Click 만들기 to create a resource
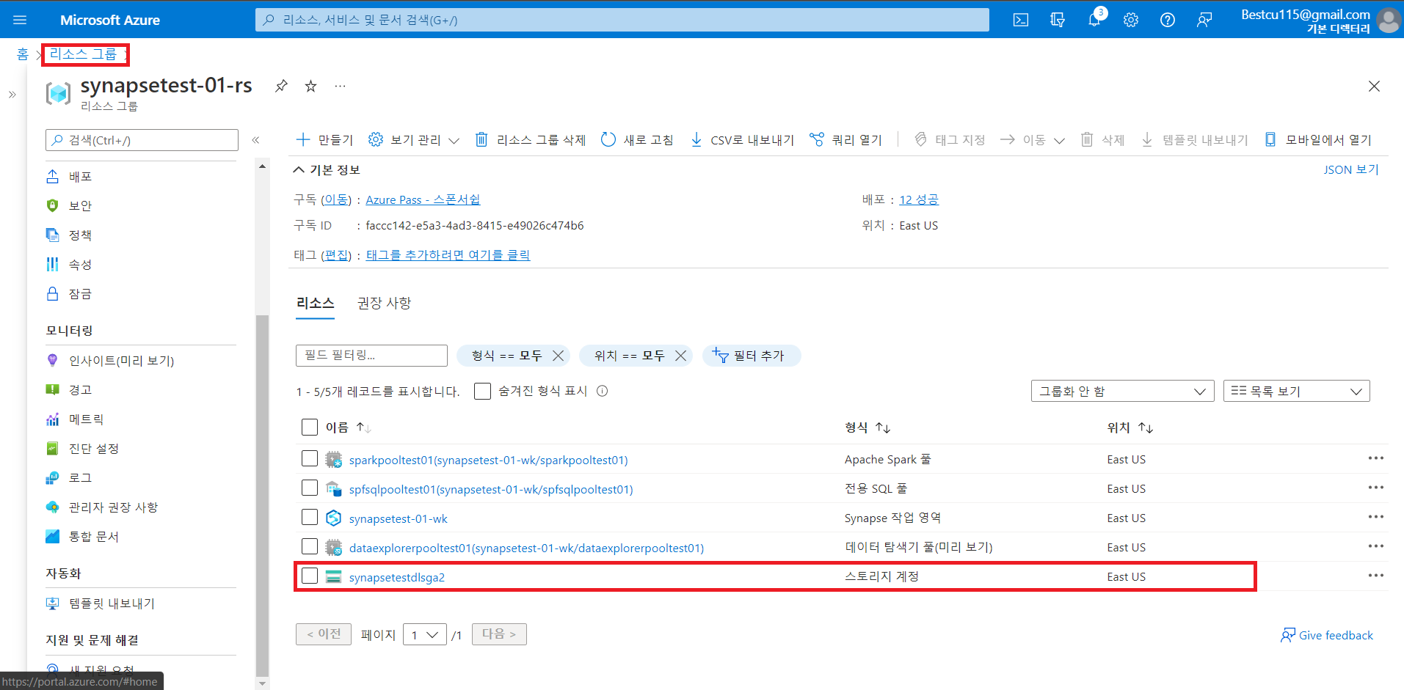Viewport: 1404px width, 690px height. [324, 140]
